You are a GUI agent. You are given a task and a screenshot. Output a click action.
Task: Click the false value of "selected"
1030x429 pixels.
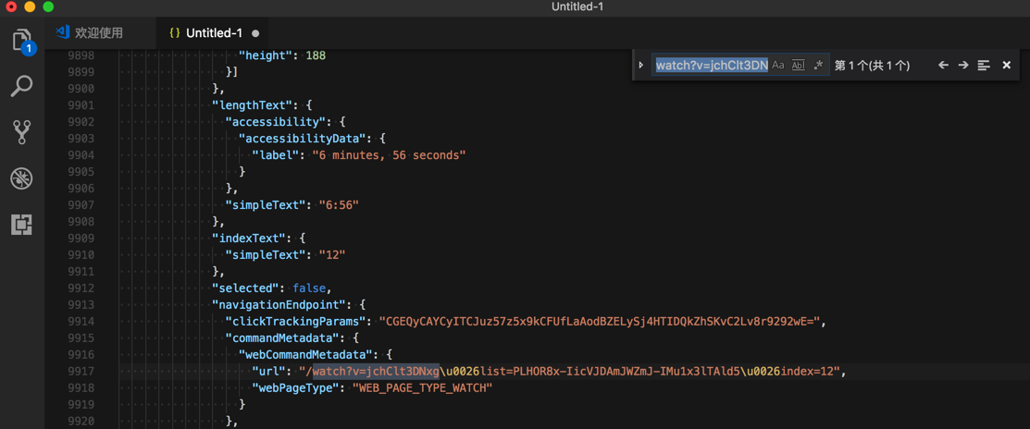coord(309,288)
